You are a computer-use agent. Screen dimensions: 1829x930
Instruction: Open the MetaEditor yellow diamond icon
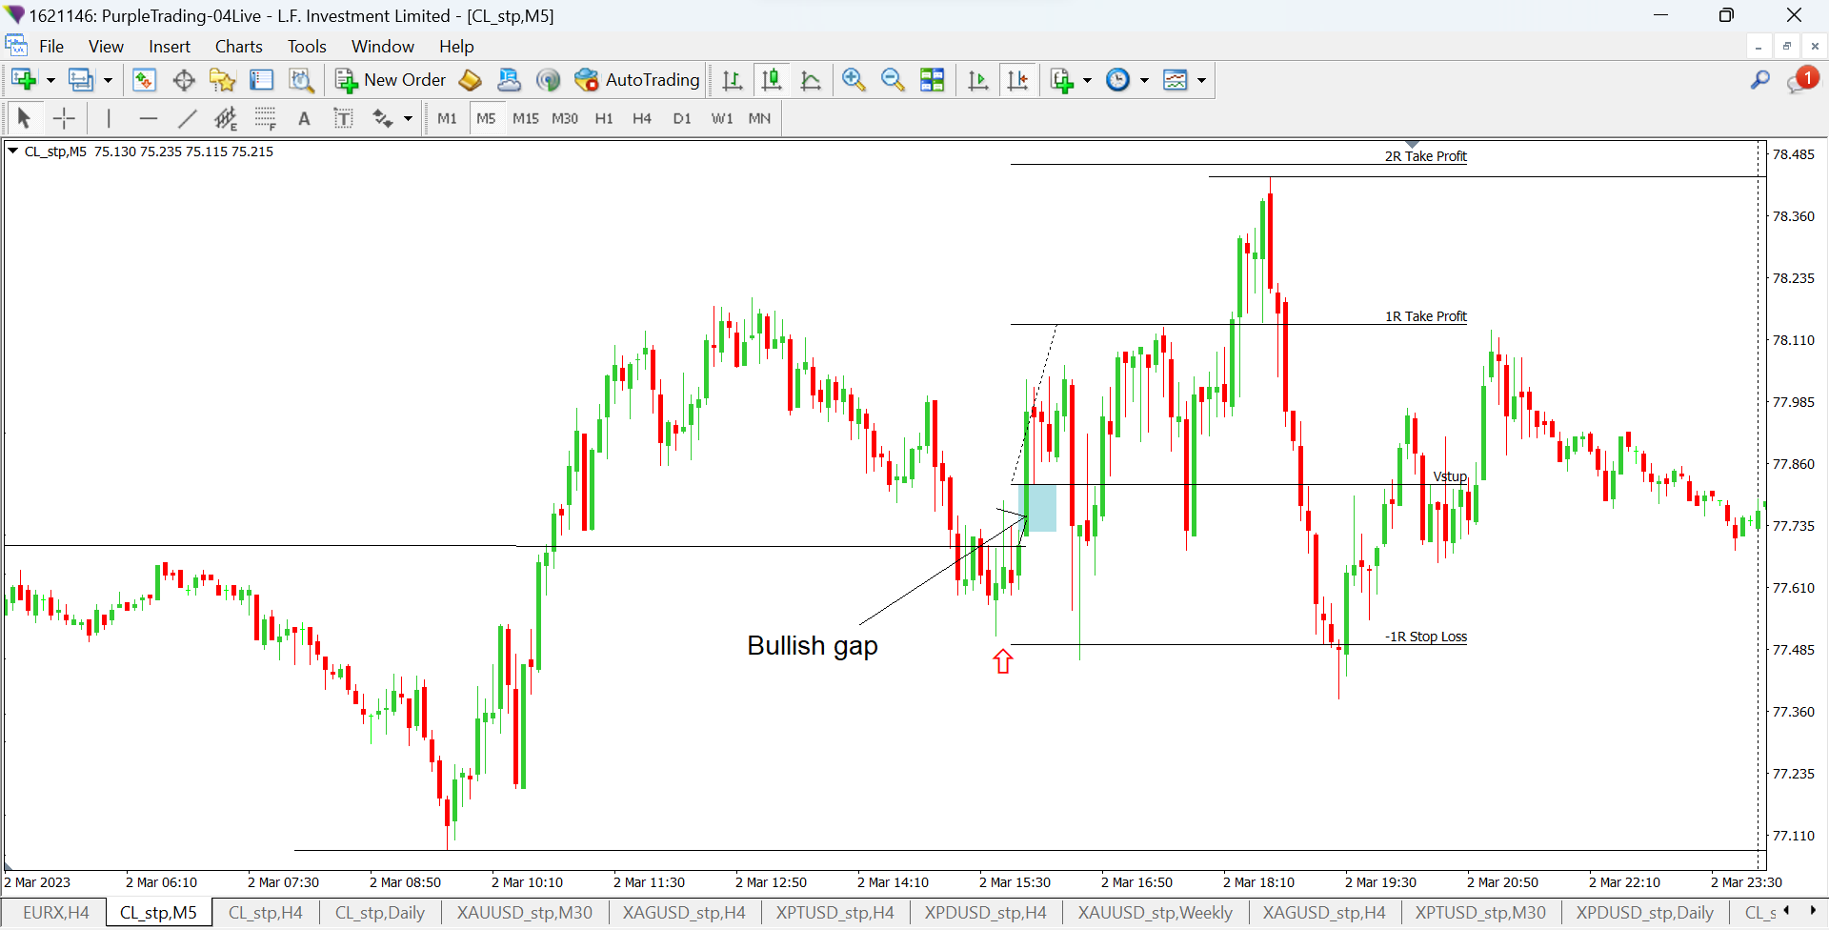click(x=471, y=80)
